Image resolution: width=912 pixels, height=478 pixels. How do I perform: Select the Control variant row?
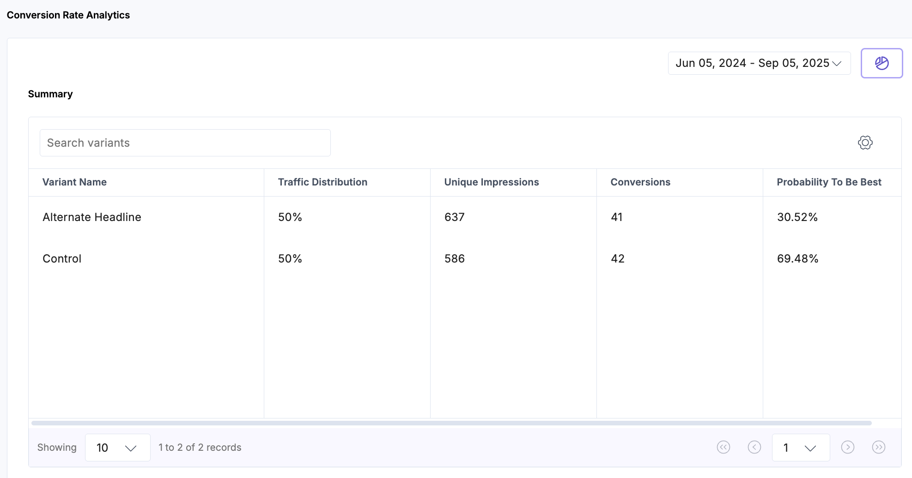62,259
